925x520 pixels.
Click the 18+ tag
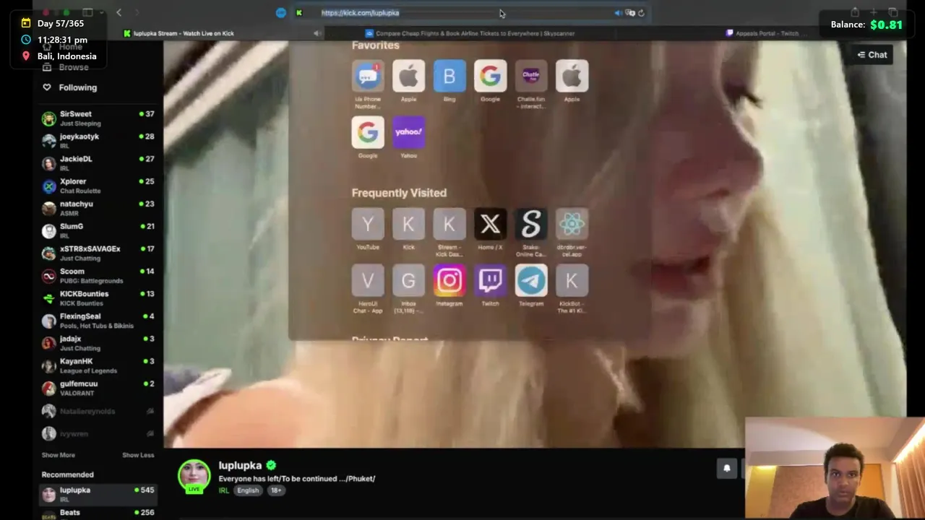pos(276,490)
